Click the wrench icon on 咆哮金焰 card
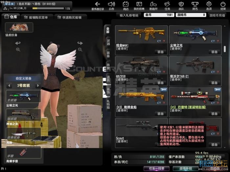This screenshot has height=172, width=230. (x=163, y=89)
